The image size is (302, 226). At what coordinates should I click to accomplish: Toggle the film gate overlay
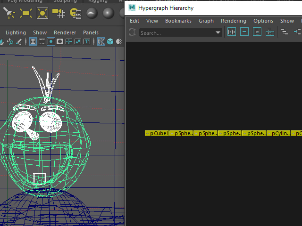click(42, 42)
